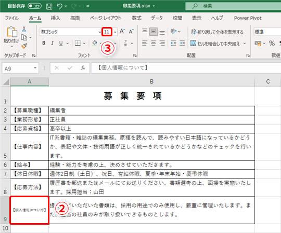Open the font size dropdown arrow
The image size is (281, 233).
(115, 32)
